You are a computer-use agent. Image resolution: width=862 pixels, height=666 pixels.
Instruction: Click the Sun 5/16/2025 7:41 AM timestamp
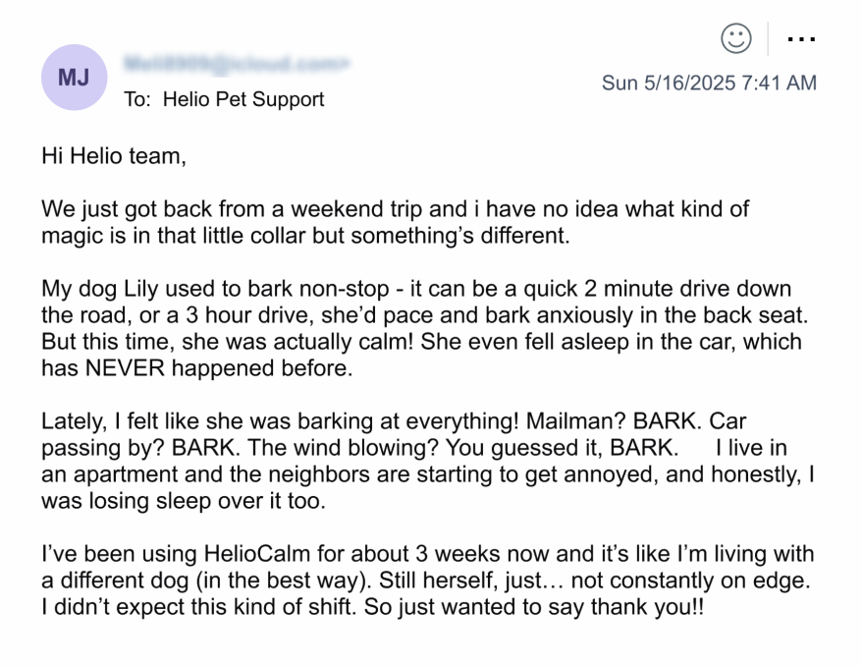point(709,83)
